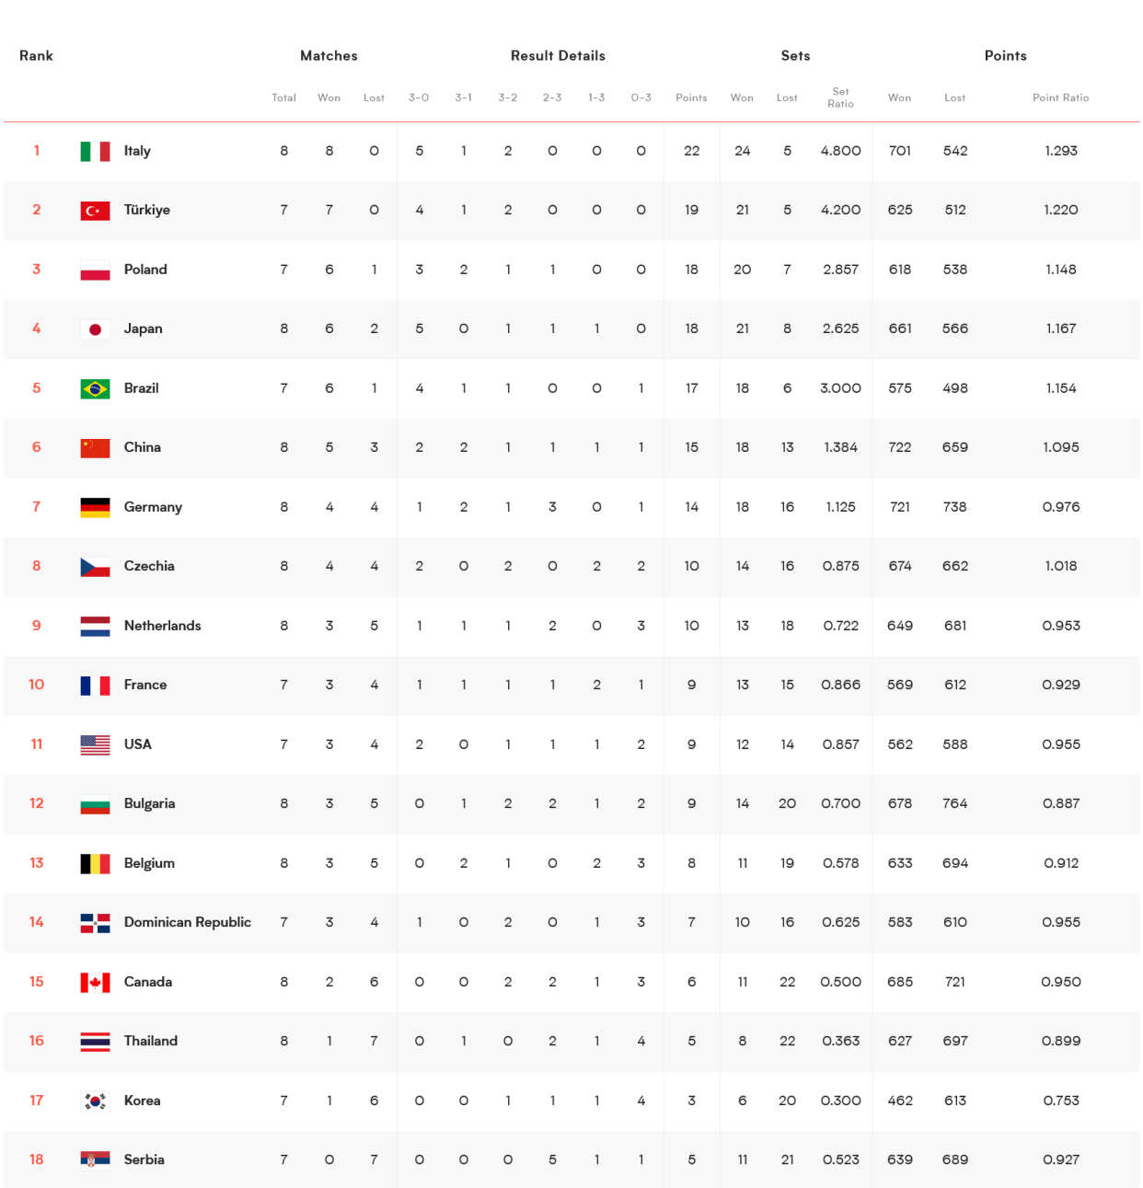Click the Rank column header
1143x1188 pixels.
click(36, 56)
